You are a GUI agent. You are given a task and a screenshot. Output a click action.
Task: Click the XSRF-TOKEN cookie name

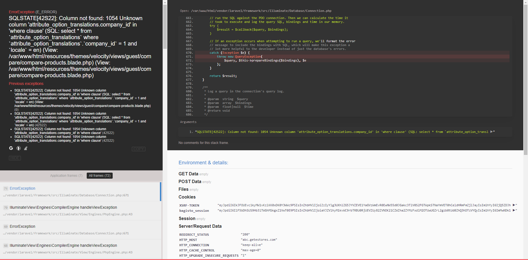(189, 205)
